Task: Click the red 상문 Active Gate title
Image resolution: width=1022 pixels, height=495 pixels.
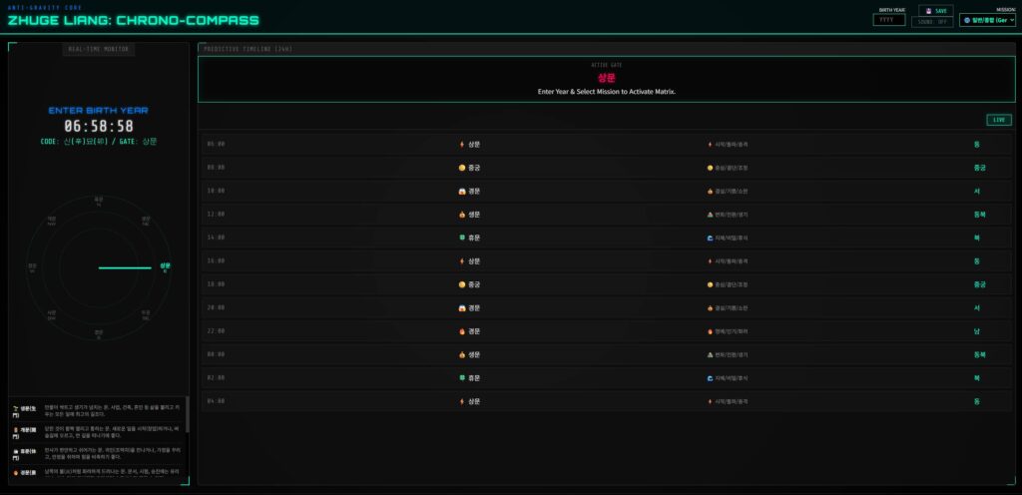Action: click(x=607, y=77)
